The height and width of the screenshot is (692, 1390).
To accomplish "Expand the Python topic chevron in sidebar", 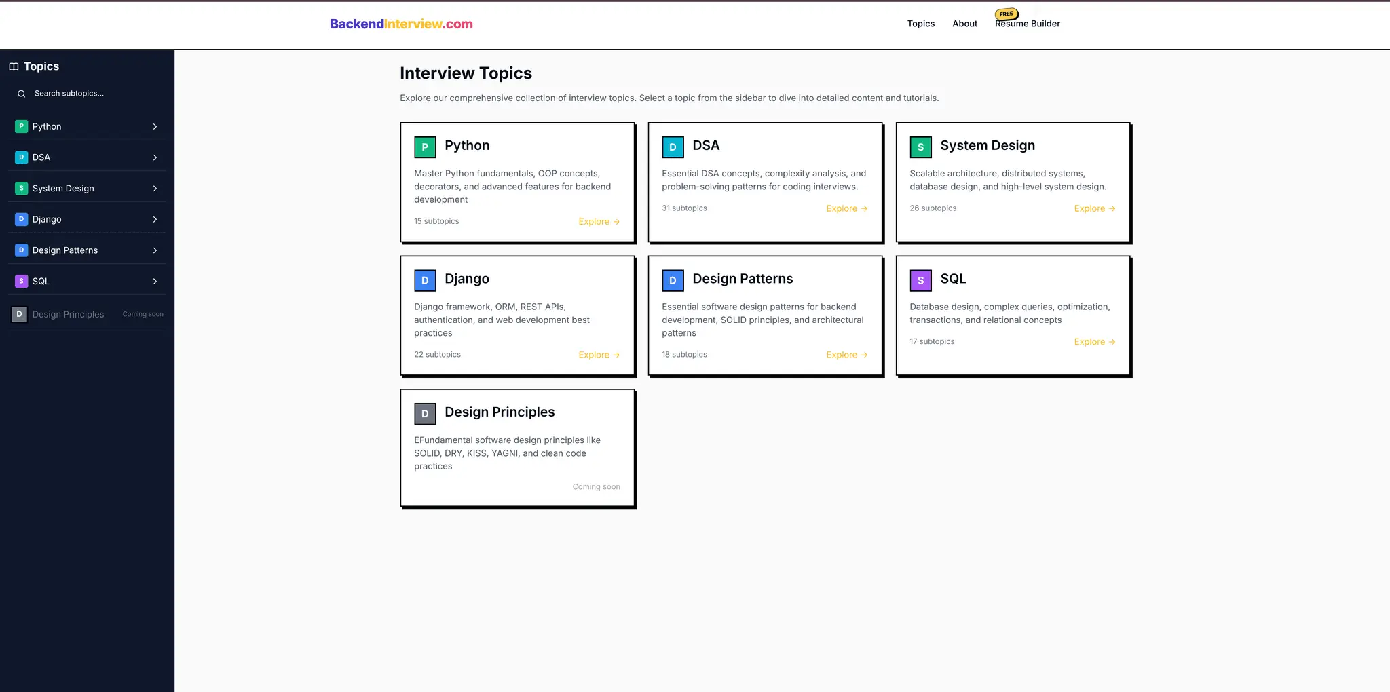I will [155, 127].
